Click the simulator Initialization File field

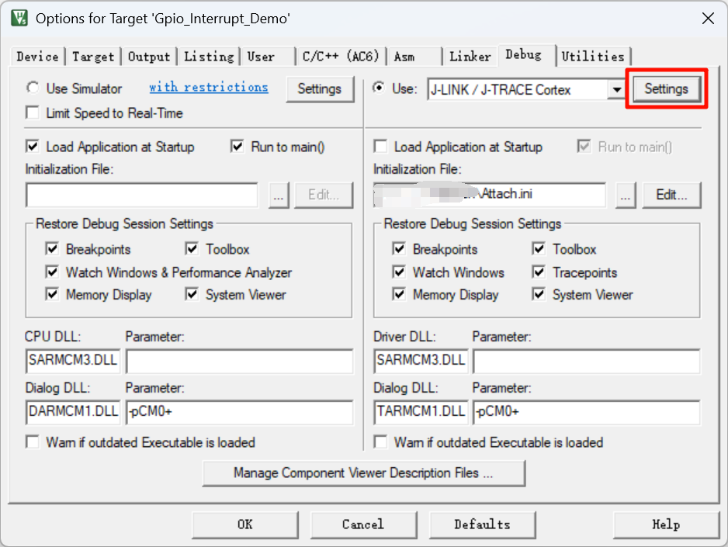pos(142,195)
